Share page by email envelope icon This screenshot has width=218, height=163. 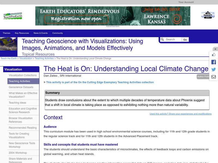pos(214,77)
